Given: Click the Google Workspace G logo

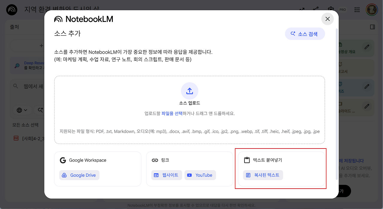Looking at the screenshot, I should 63,160.
